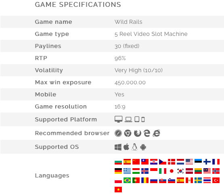
Task: Click the Linux penguin icon
Action: [134, 147]
